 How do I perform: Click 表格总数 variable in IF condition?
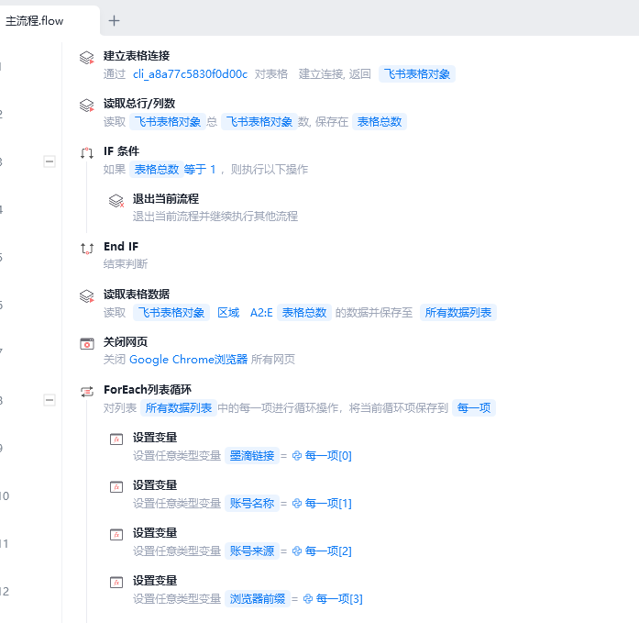(157, 170)
